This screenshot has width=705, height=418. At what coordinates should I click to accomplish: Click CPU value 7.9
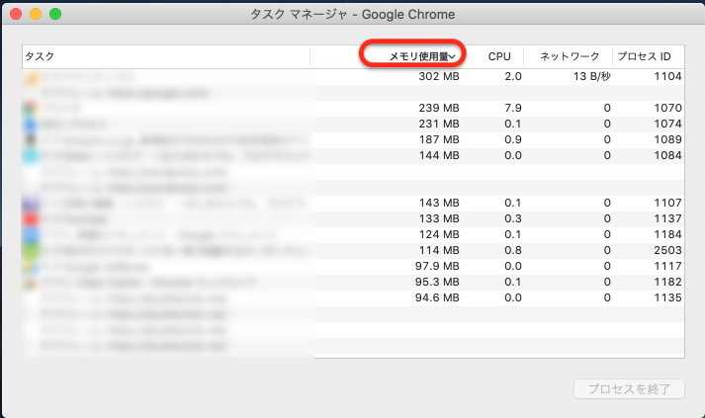513,108
